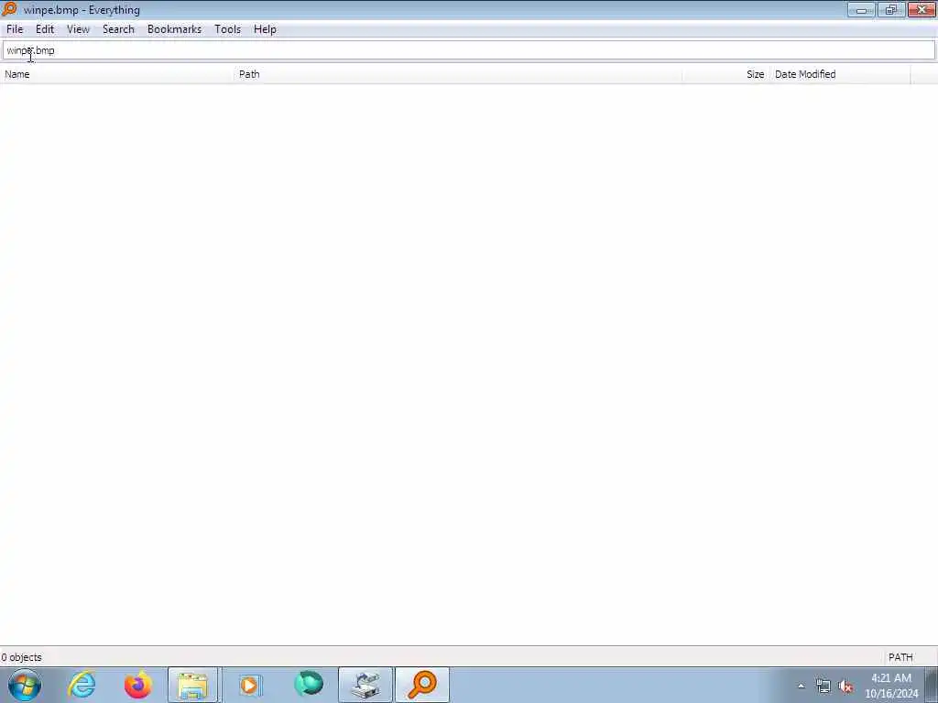Close the Everything window
This screenshot has width=938, height=703.
[x=922, y=9]
